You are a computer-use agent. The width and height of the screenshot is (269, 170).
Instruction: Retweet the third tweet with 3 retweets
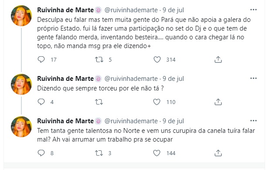[x=99, y=153]
